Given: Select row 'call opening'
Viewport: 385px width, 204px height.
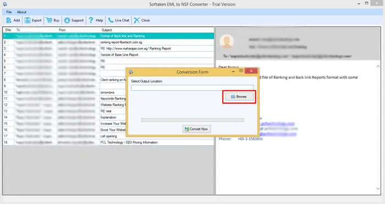Looking at the screenshot, I should (x=64, y=136).
